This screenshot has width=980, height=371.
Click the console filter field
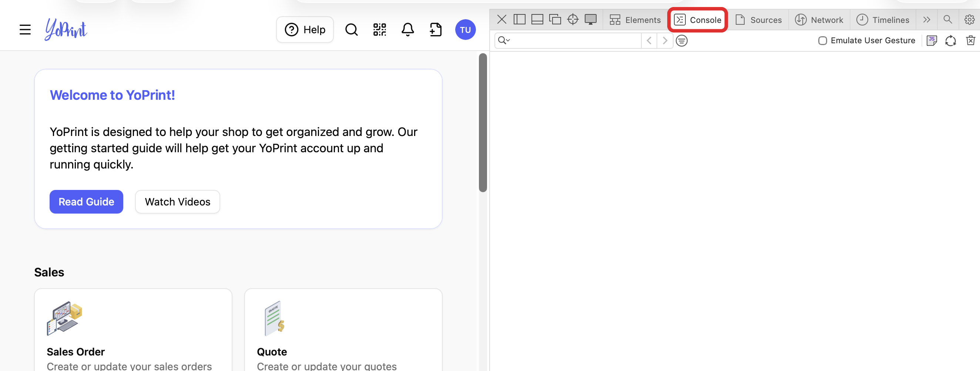[568, 41]
